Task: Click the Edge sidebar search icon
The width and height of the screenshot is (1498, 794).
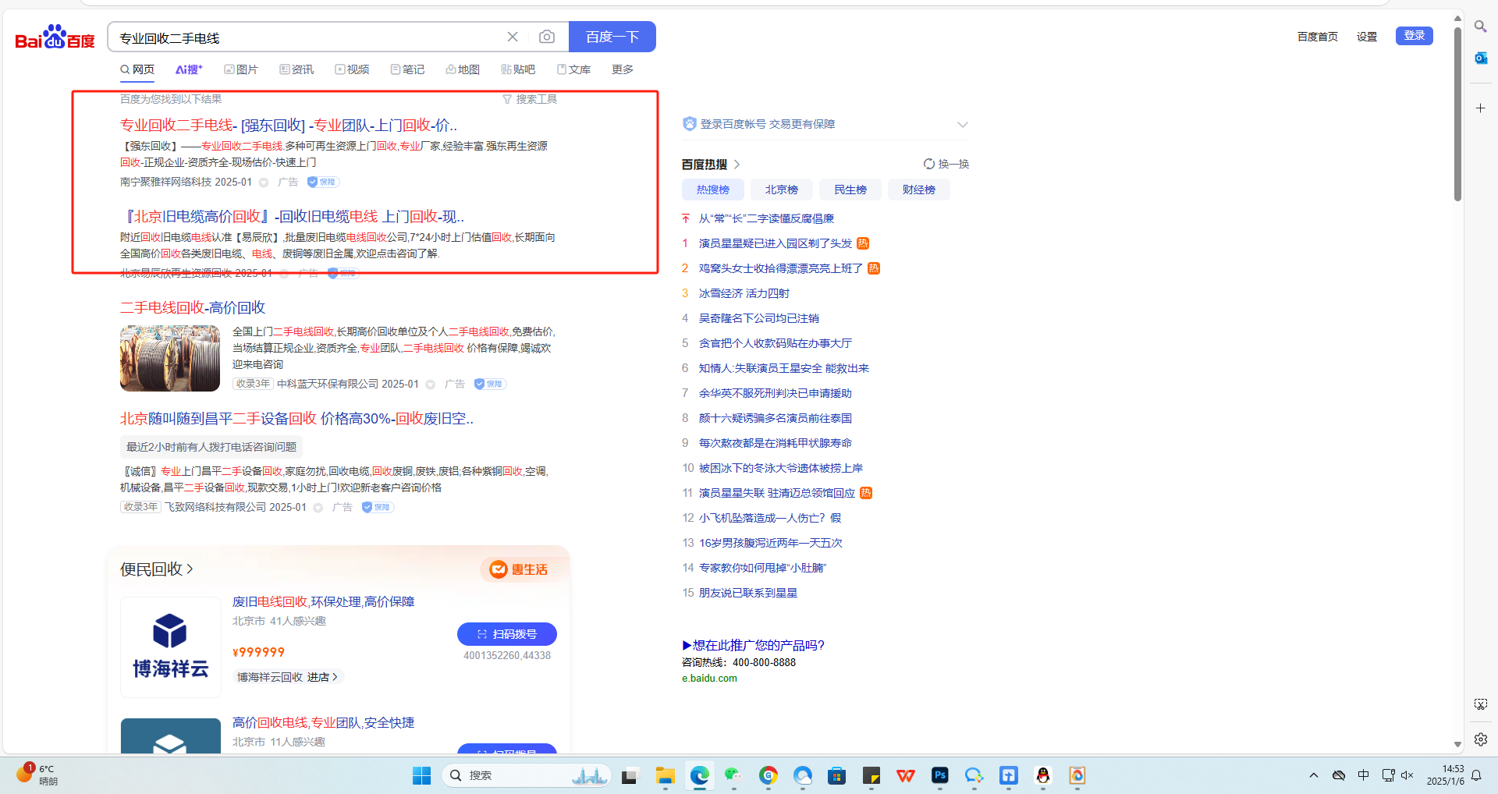Action: point(1480,27)
